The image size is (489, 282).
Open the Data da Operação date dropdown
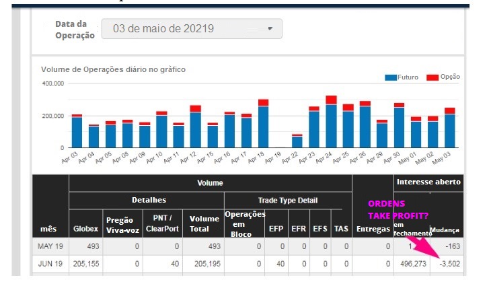(x=191, y=29)
